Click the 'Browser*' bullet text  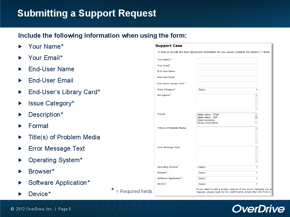[x=42, y=172]
